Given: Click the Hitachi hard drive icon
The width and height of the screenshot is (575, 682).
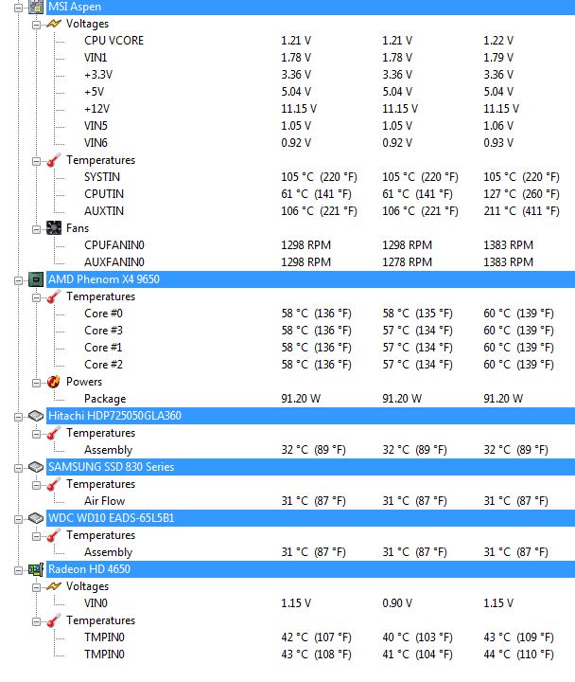Looking at the screenshot, I should click(x=36, y=416).
